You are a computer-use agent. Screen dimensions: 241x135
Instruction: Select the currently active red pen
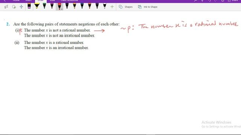(x=59, y=6)
